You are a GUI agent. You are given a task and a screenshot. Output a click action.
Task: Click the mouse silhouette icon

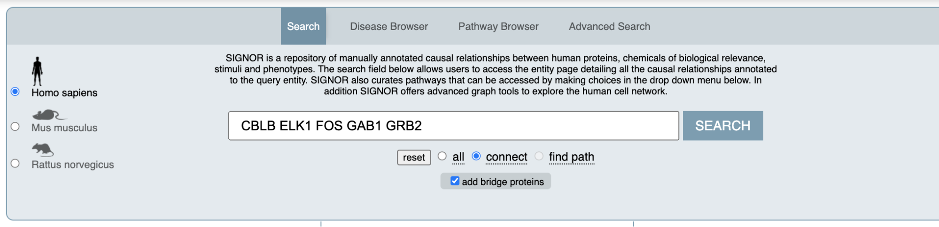click(x=49, y=114)
